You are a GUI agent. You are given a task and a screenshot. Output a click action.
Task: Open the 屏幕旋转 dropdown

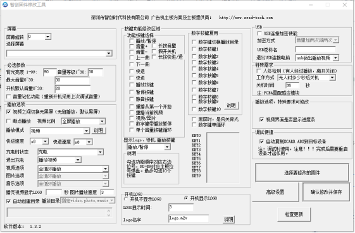(x=47, y=37)
